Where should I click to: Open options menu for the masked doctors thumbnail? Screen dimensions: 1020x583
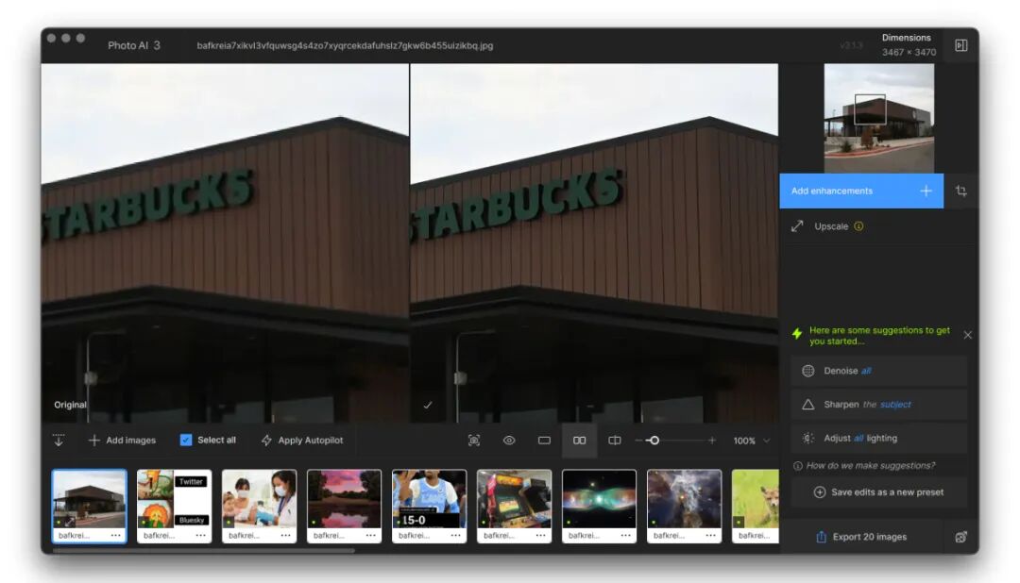285,536
